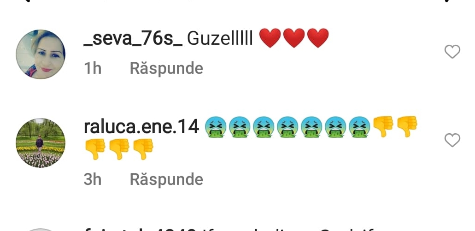The image size is (475, 231).
Task: Click the middle red heart emoji
Action: pyautogui.click(x=294, y=38)
